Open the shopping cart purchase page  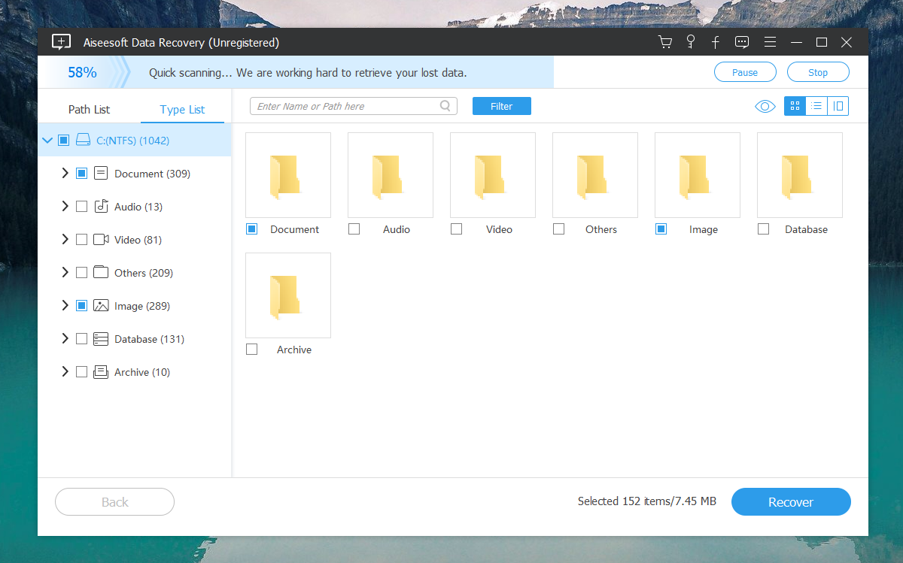pos(665,42)
